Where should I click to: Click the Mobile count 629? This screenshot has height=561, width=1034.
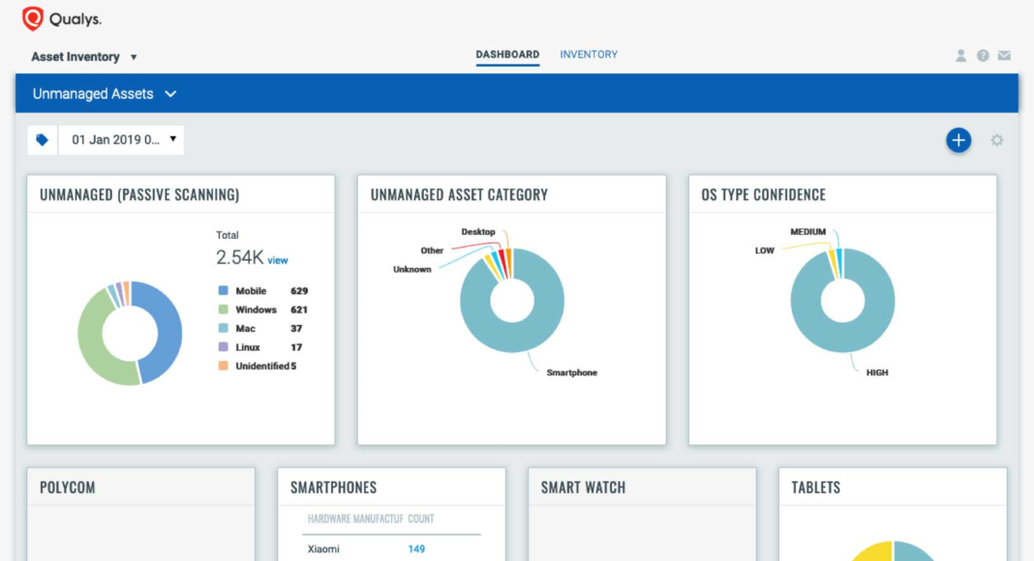click(299, 291)
